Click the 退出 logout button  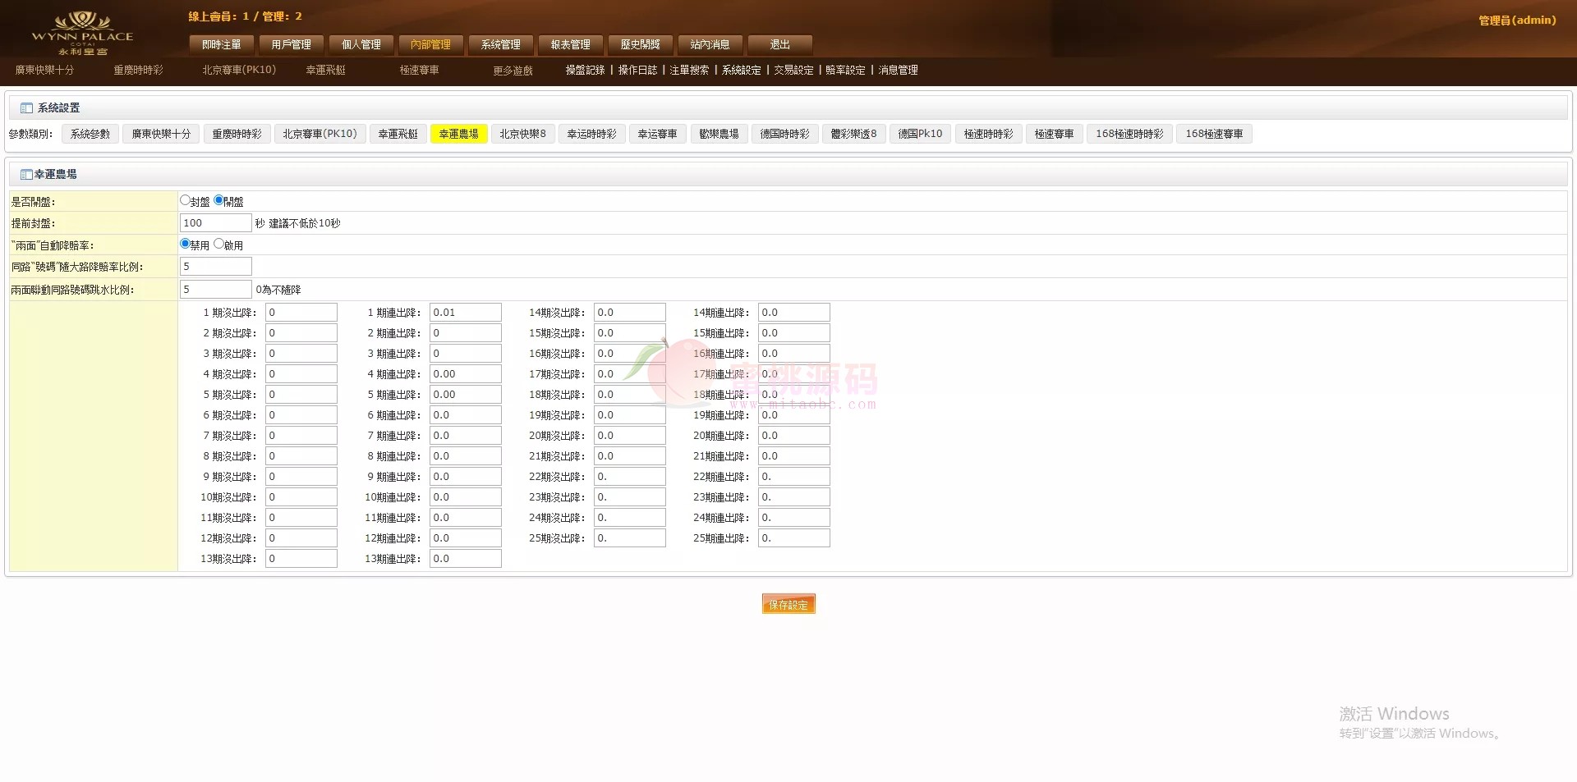tap(779, 44)
